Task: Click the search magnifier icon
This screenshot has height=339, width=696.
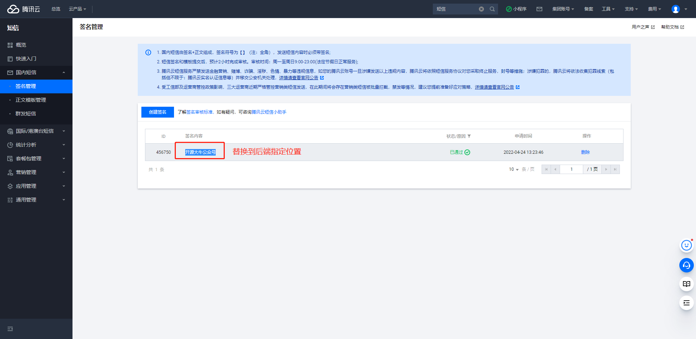Action: pos(492,9)
